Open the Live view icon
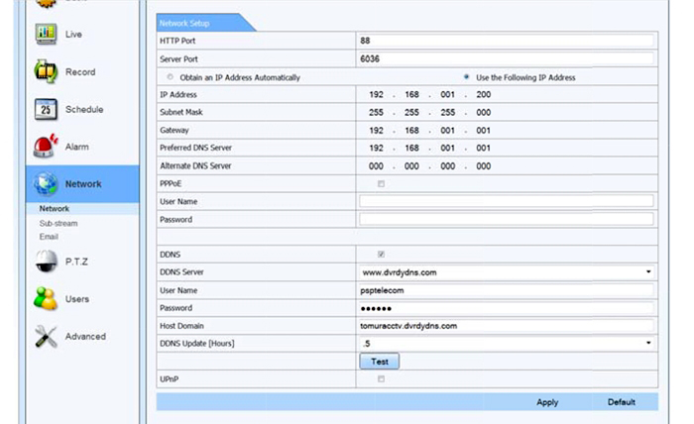 pyautogui.click(x=46, y=34)
